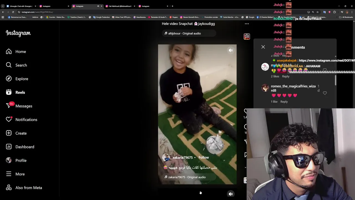Open the Instagram Home page

[16, 51]
